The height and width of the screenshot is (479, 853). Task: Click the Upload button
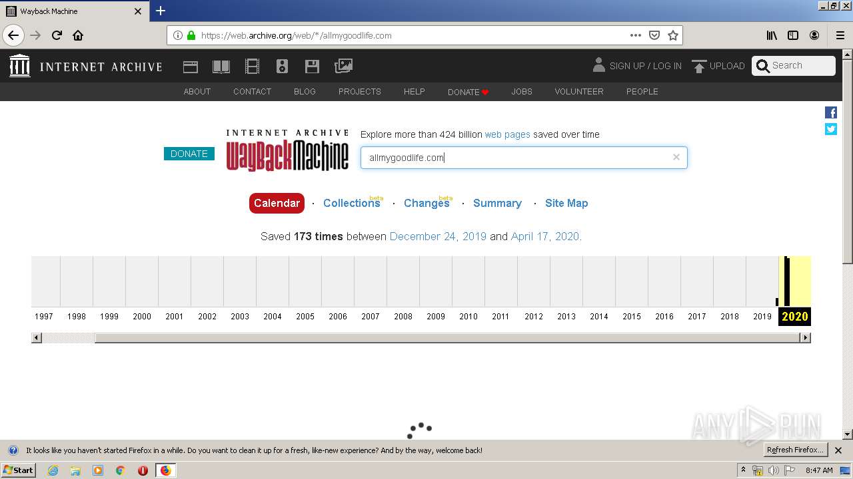click(x=718, y=66)
